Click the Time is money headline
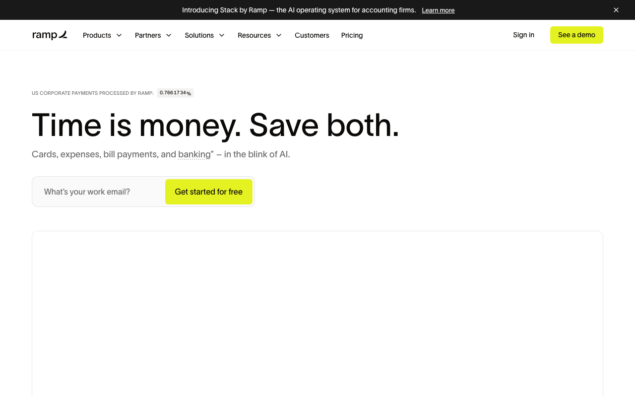 (215, 125)
